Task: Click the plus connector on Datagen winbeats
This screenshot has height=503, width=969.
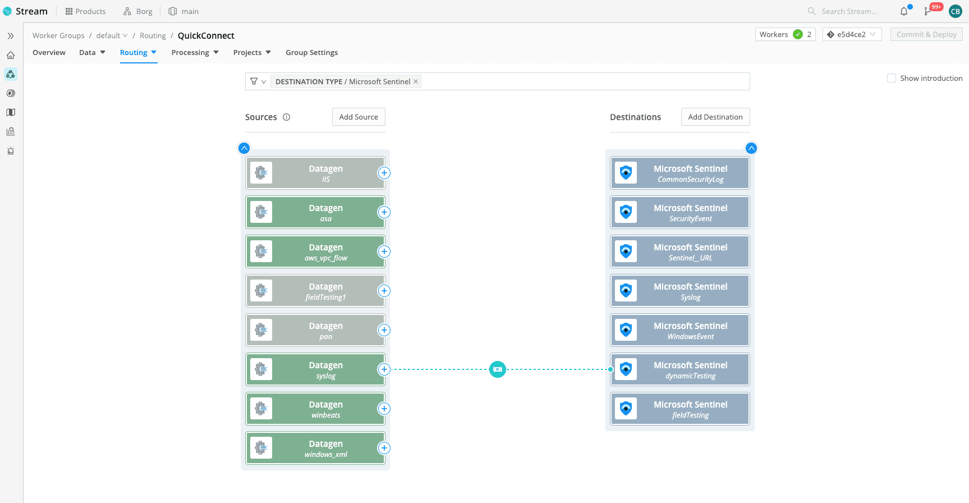Action: (384, 409)
